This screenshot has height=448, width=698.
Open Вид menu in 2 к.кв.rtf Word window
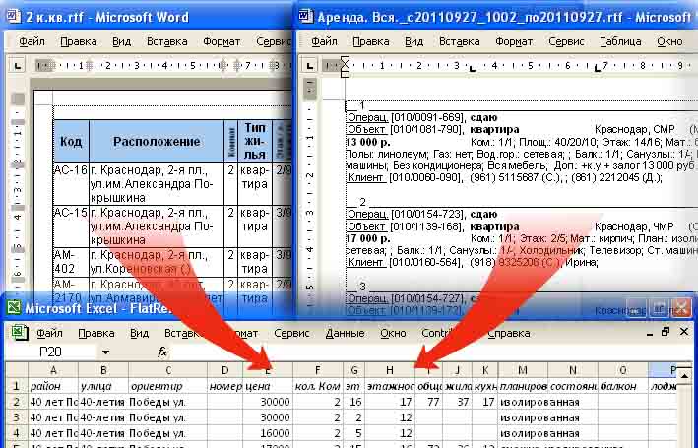point(121,42)
